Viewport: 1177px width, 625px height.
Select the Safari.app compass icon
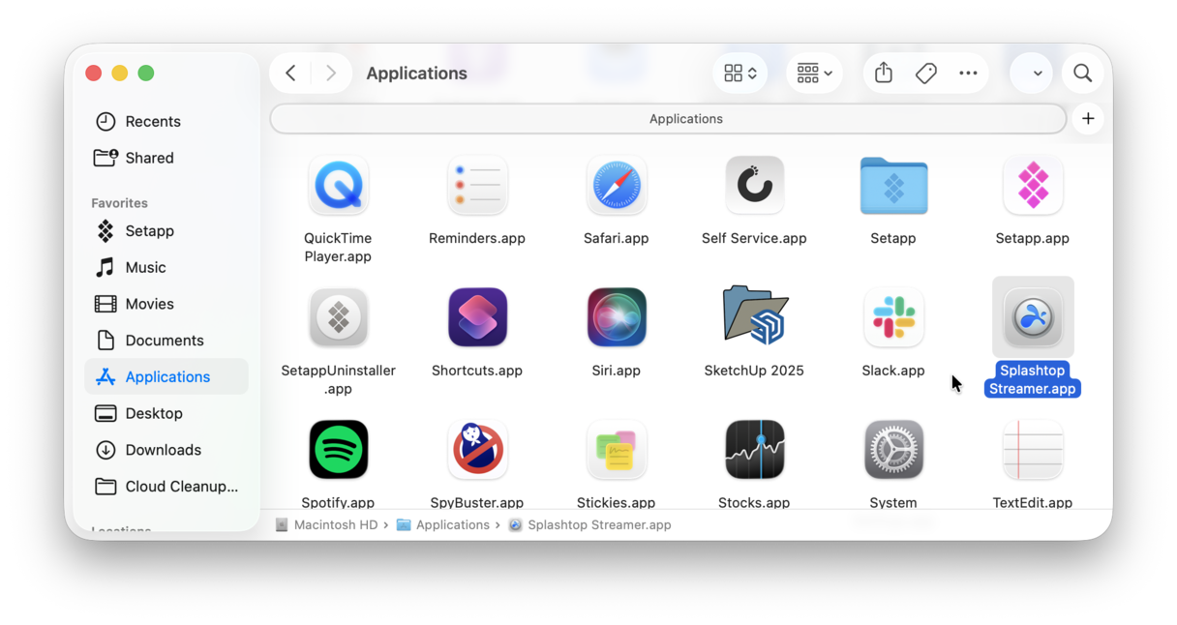(617, 185)
